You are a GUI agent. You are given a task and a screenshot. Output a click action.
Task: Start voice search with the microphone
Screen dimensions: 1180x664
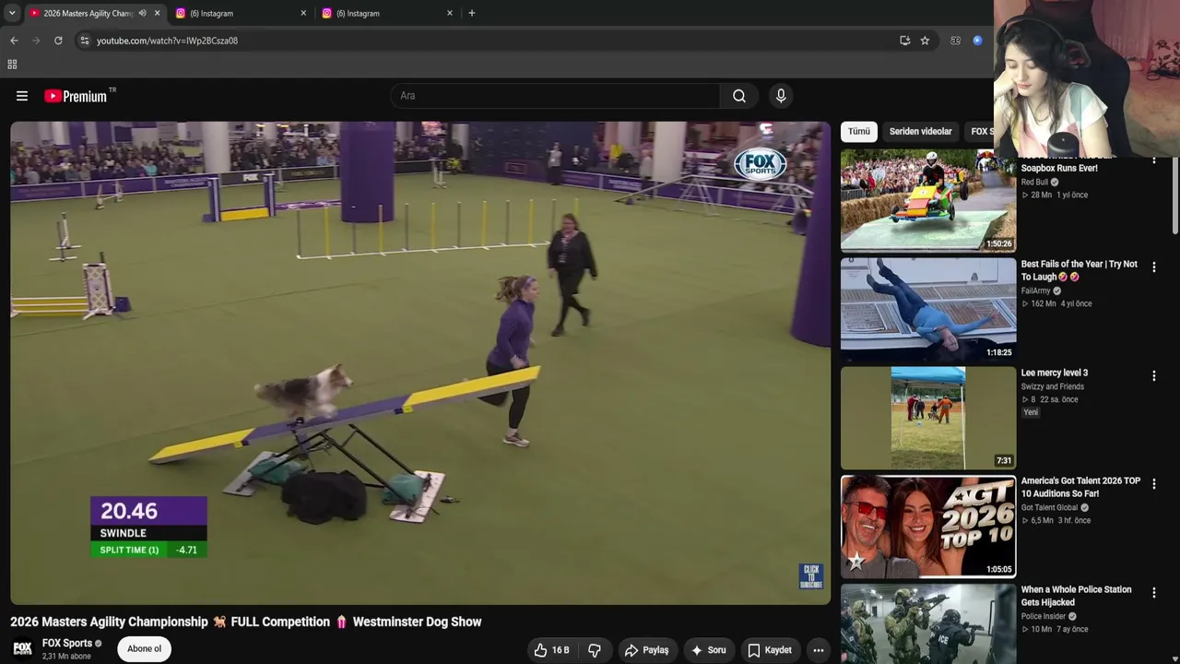click(781, 96)
